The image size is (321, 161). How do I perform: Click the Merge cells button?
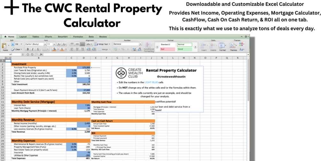pos(104,49)
